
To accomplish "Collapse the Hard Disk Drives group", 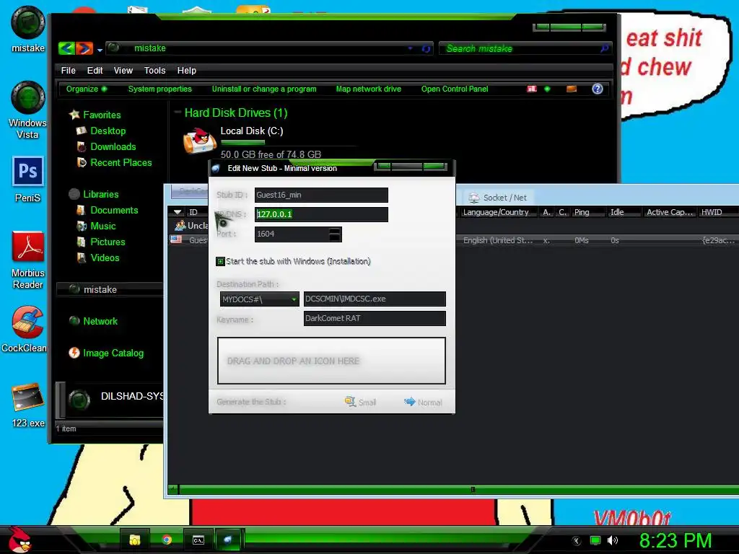I will click(178, 112).
